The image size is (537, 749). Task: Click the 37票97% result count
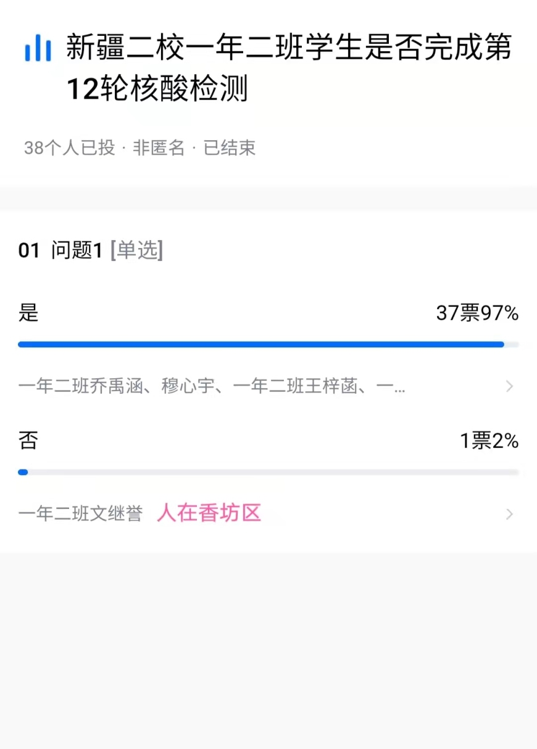pos(477,313)
